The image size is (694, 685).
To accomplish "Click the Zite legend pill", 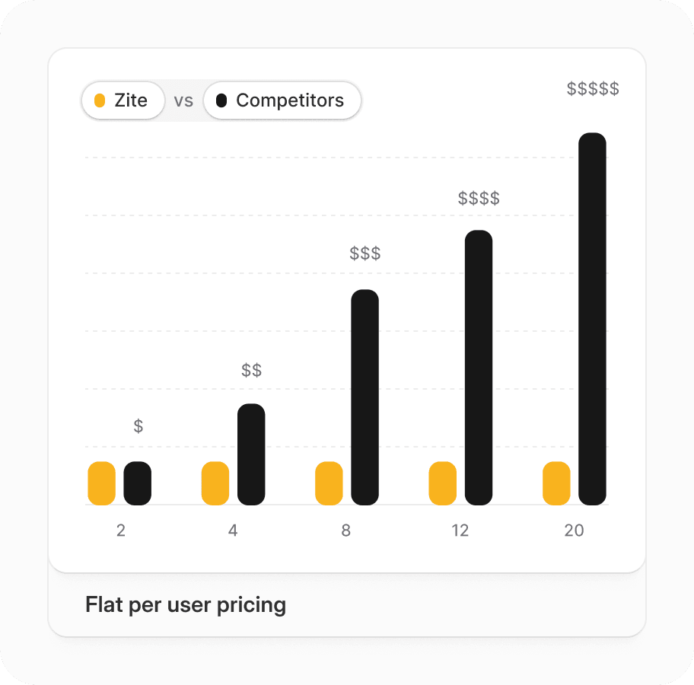I will 123,100.
